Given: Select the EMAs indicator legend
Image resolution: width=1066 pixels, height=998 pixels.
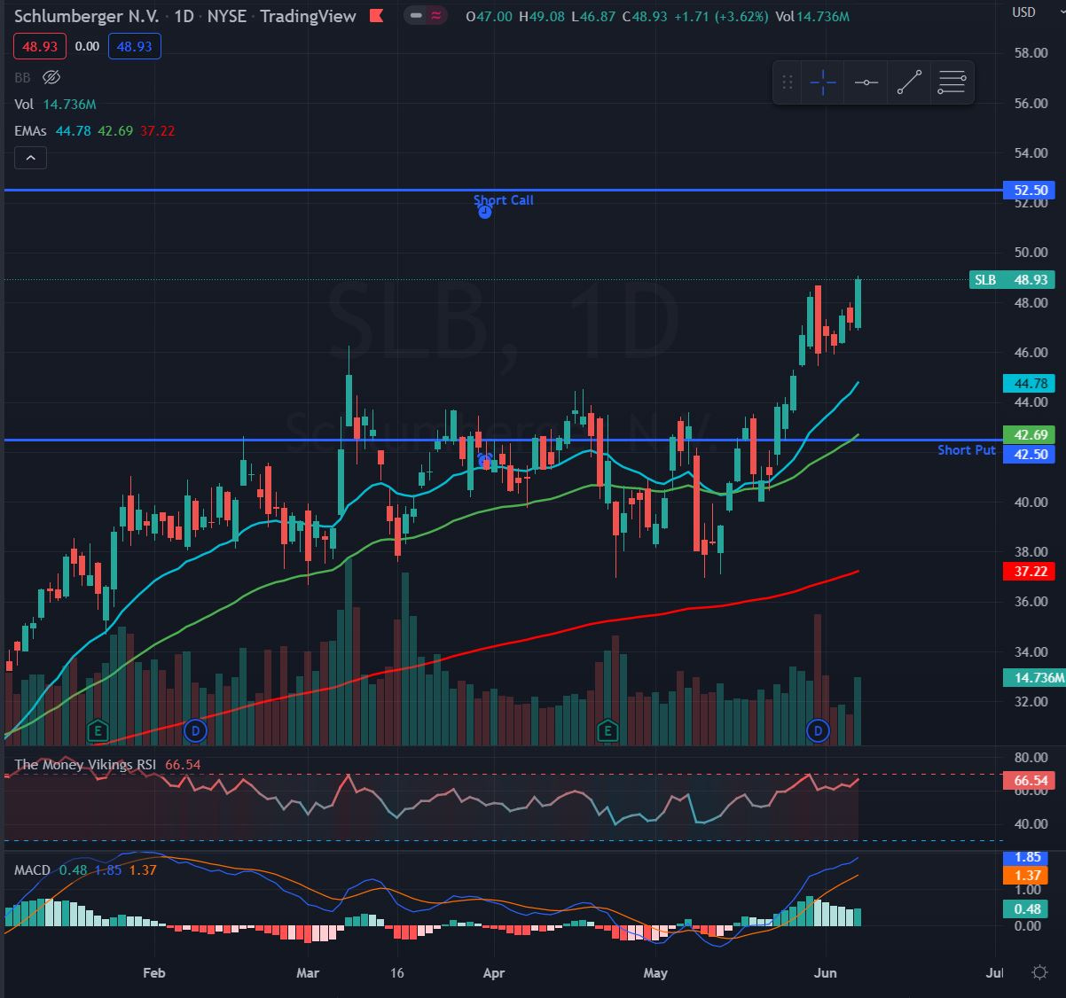Looking at the screenshot, I should [x=30, y=130].
